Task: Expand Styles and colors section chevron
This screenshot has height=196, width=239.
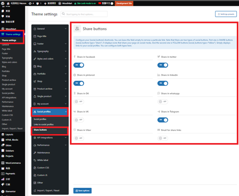Action: 66,59
